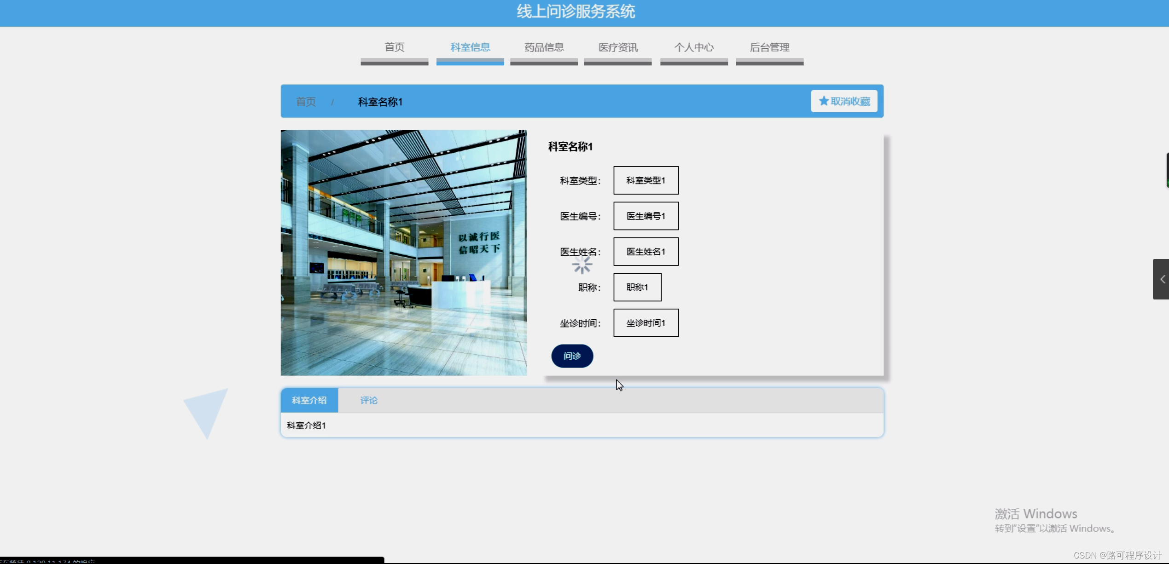Click the hospital lobby photo
The image size is (1169, 564).
pyautogui.click(x=404, y=252)
